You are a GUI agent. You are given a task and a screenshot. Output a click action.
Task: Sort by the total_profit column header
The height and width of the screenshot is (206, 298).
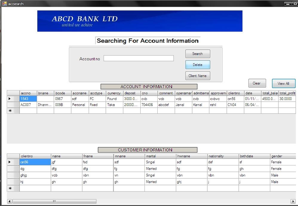point(287,93)
